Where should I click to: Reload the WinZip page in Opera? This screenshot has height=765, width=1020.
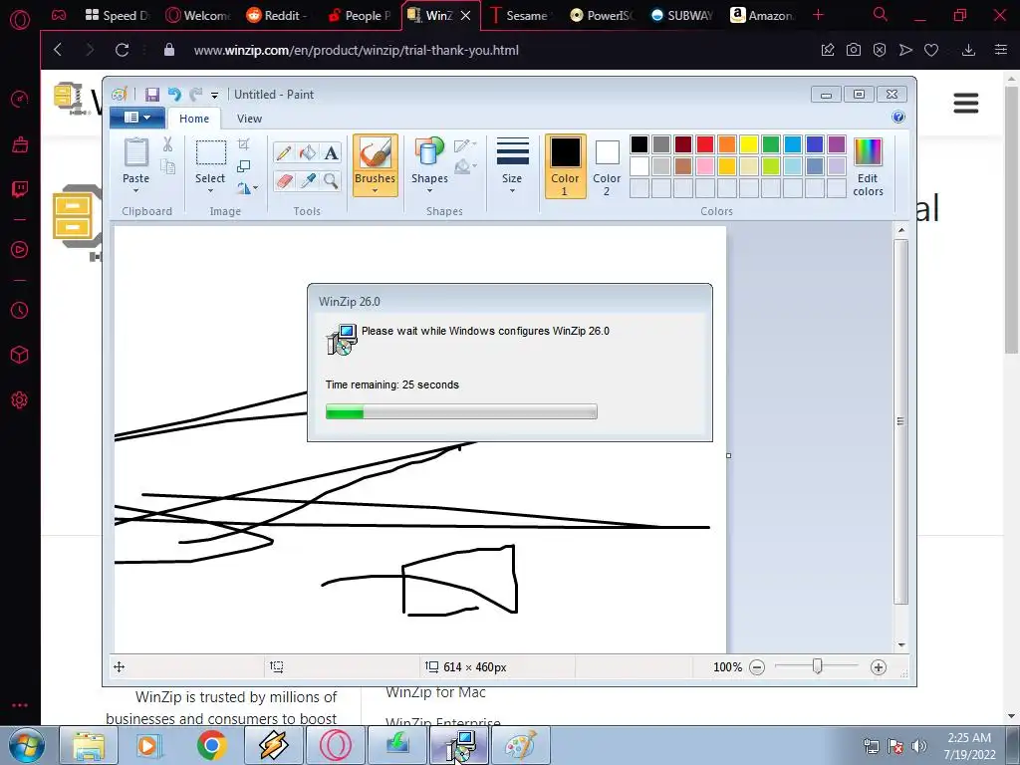tap(122, 50)
